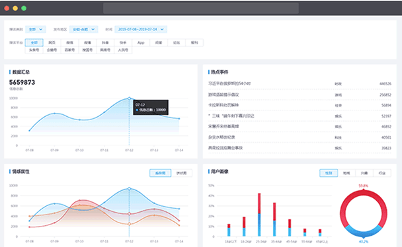Viewport: 402px width, 247px height.
Task: Click the 07-08 start point in 数据汇总 chart
Action: click(30, 131)
